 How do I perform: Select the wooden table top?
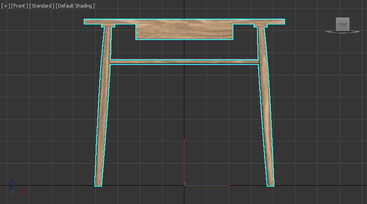(184, 21)
